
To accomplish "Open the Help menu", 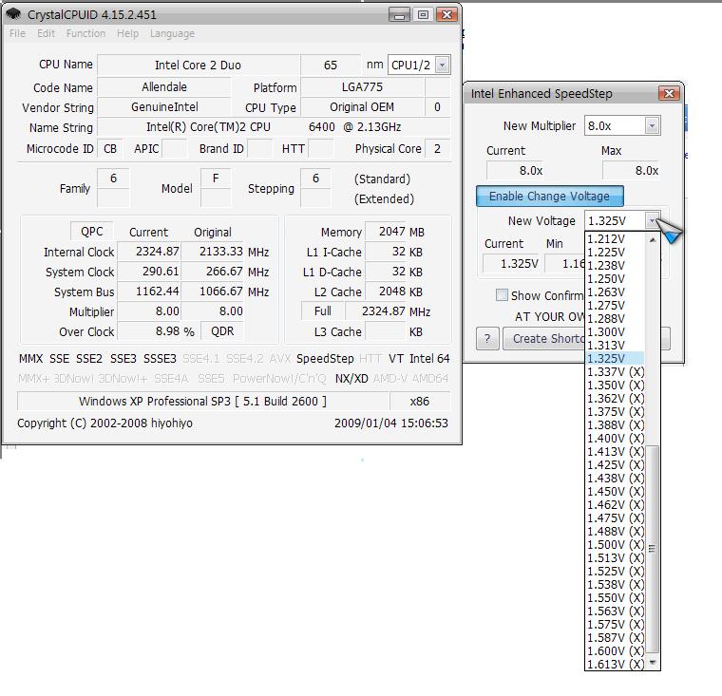I will [127, 33].
